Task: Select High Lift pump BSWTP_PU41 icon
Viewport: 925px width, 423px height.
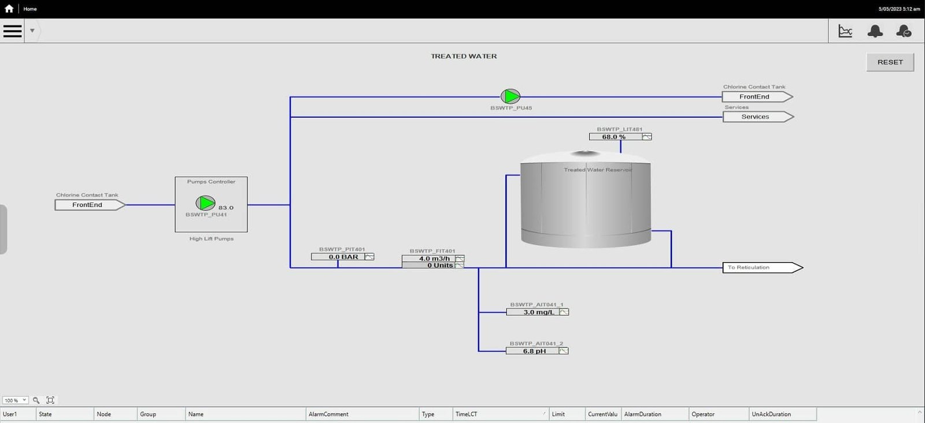Action: [205, 203]
